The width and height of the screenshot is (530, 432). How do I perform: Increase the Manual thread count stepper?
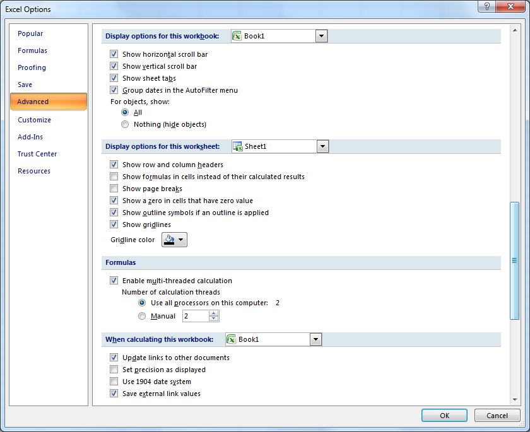[x=215, y=313]
